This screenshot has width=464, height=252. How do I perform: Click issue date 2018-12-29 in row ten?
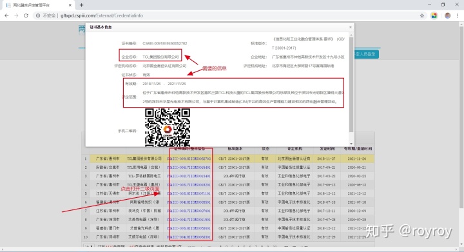pyautogui.click(x=326, y=237)
